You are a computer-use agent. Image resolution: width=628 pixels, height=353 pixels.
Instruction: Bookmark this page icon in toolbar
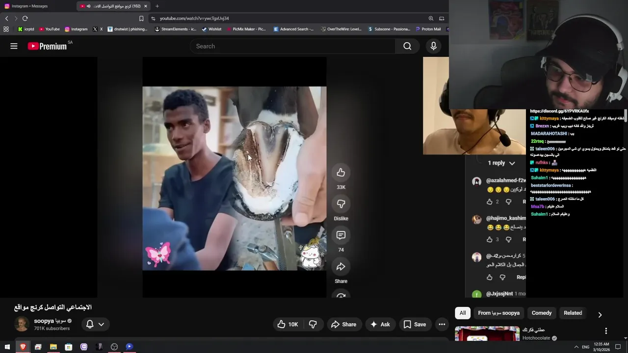click(x=141, y=18)
